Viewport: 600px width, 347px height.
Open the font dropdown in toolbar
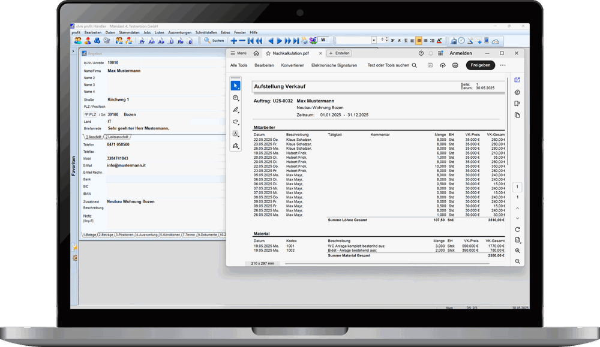(374, 41)
